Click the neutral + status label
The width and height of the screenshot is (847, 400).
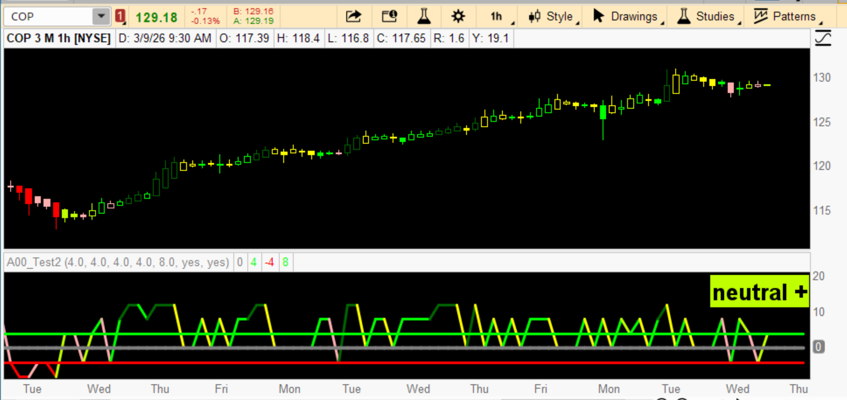[x=759, y=292]
